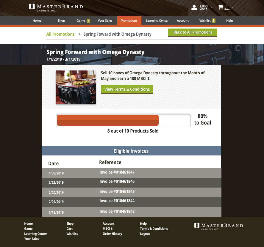The width and height of the screenshot is (264, 247).
Task: Click the 80% to Goal text
Action: [x=203, y=119]
